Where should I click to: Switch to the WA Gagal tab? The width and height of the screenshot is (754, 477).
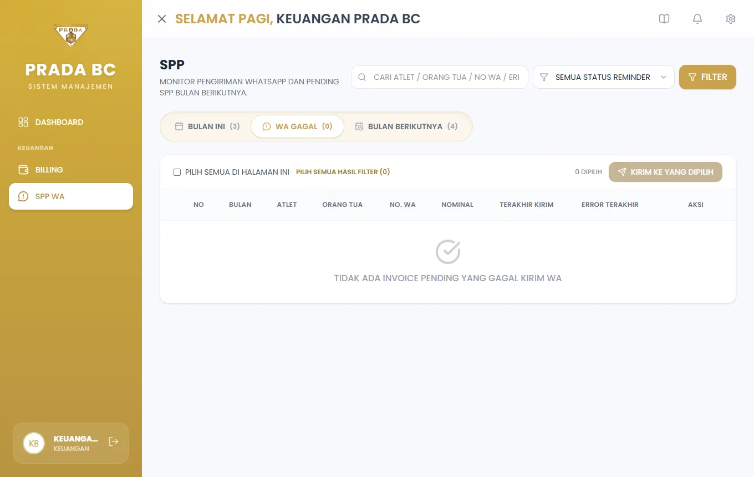click(x=297, y=126)
